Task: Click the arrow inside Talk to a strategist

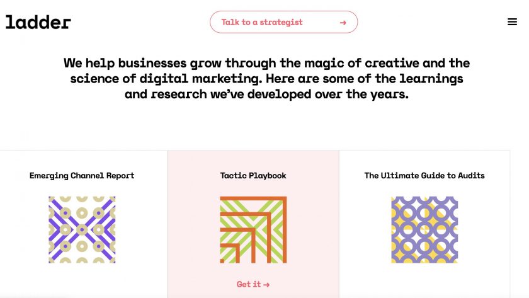Action: pyautogui.click(x=343, y=23)
